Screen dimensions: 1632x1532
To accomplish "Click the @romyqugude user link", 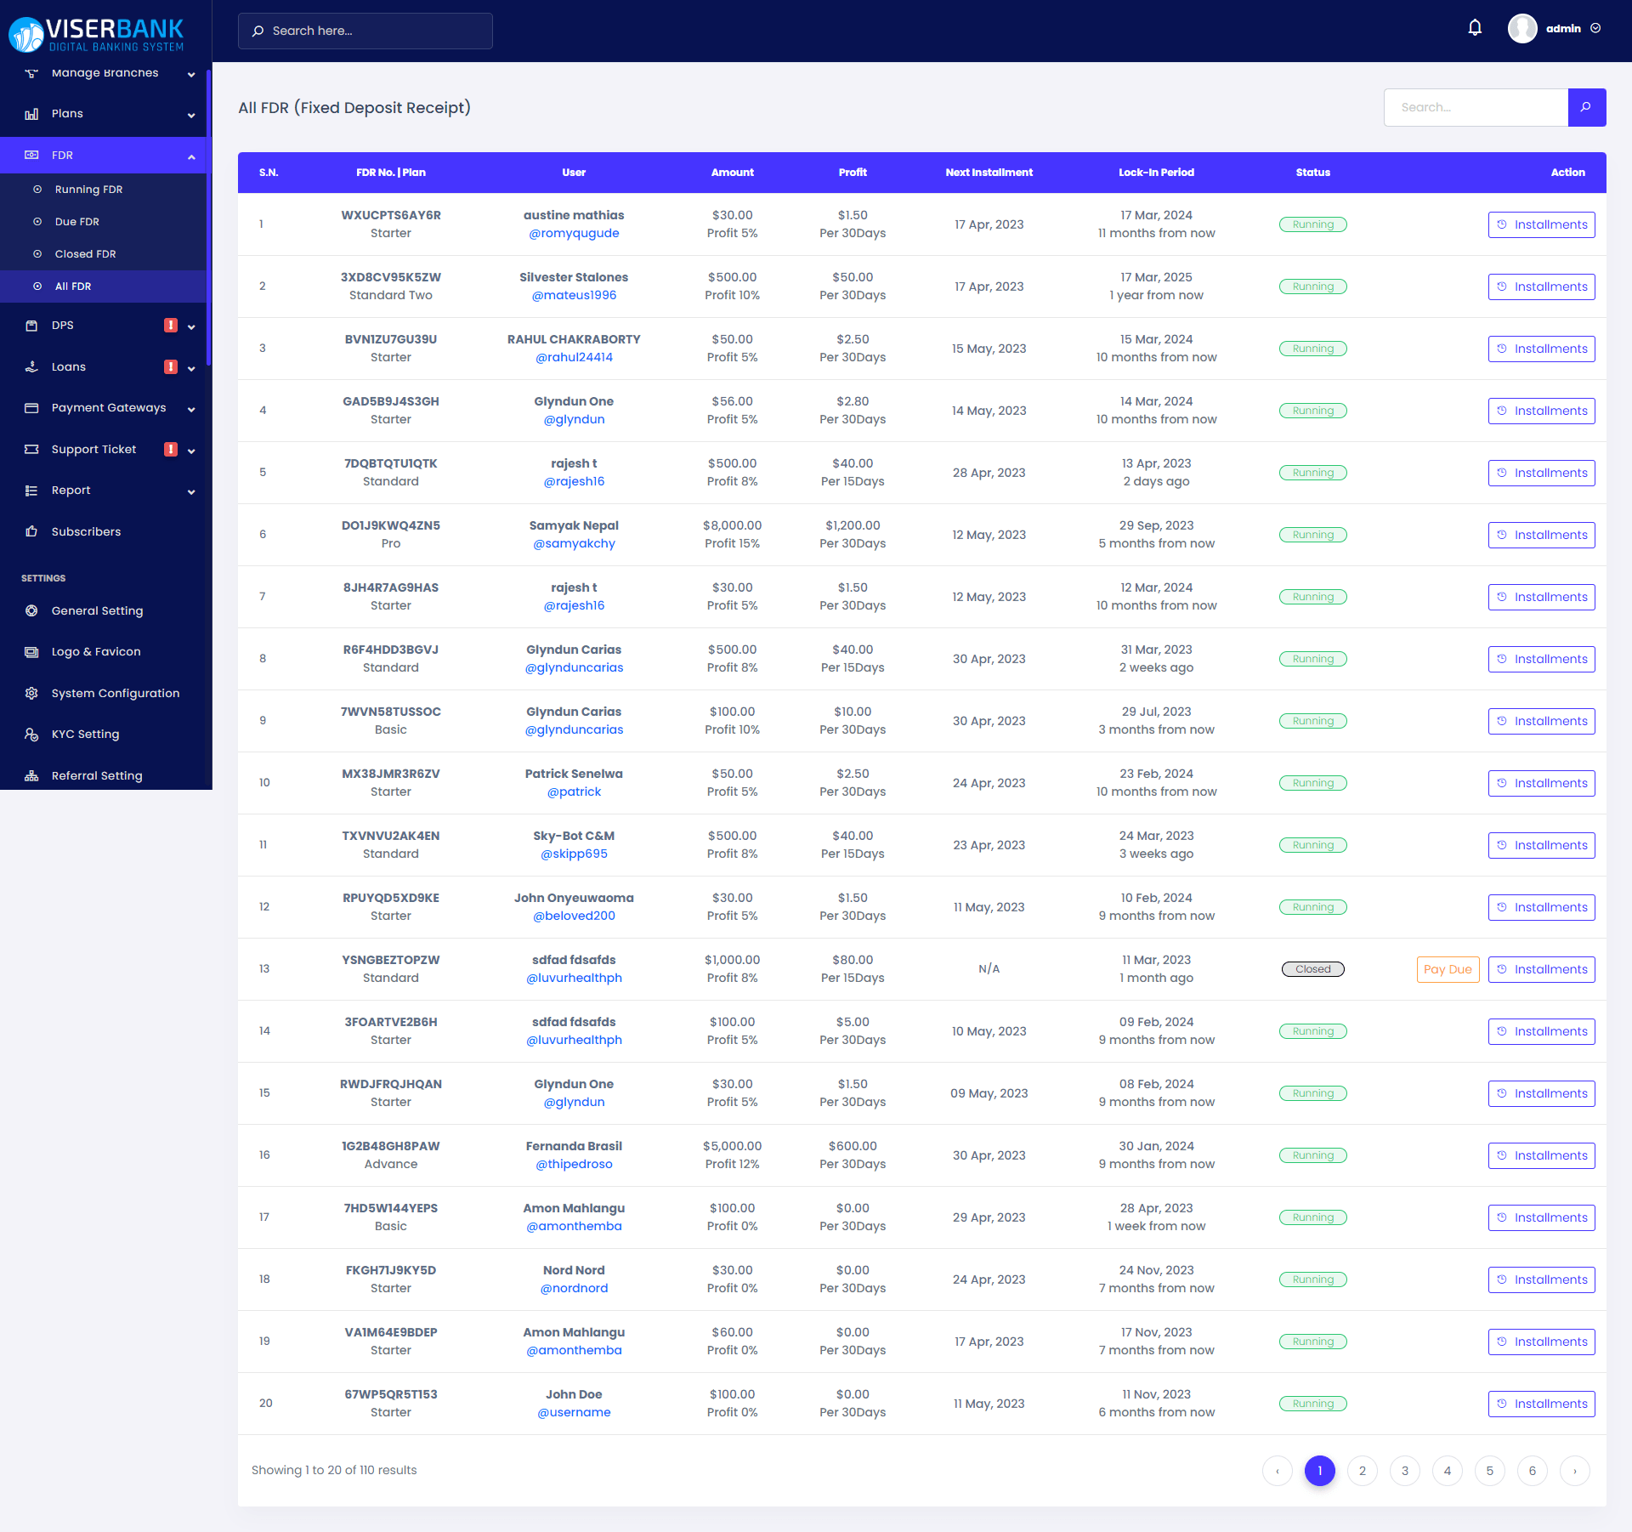I will coord(575,233).
